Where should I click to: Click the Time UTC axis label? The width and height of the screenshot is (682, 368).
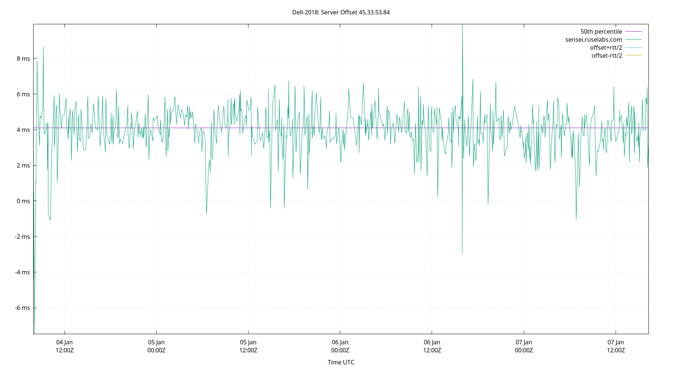click(340, 362)
